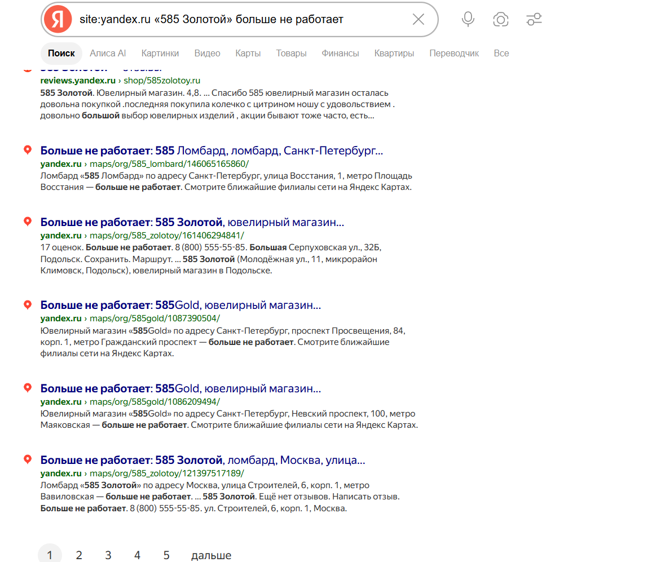Open URL maps/org/585_zolotoy/161406294841/
The image size is (652, 562).
point(142,235)
